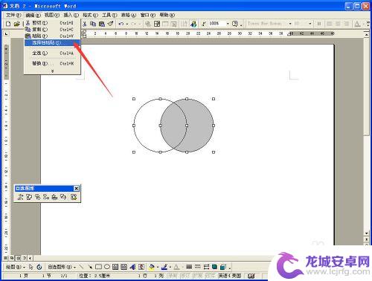Image resolution: width=372 pixels, height=281 pixels.
Task: Click the 3-D style icon on the drawing toolbar
Action: (223, 267)
